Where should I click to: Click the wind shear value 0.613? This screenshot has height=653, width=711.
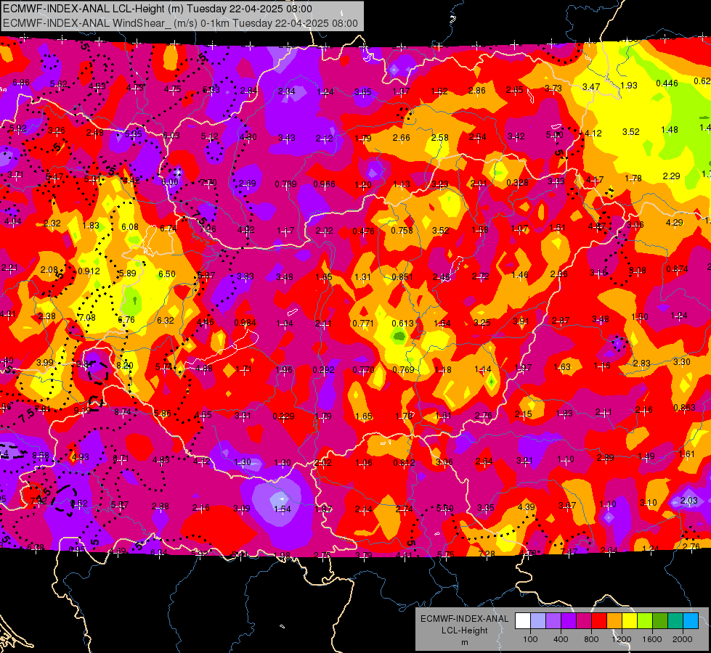point(402,323)
